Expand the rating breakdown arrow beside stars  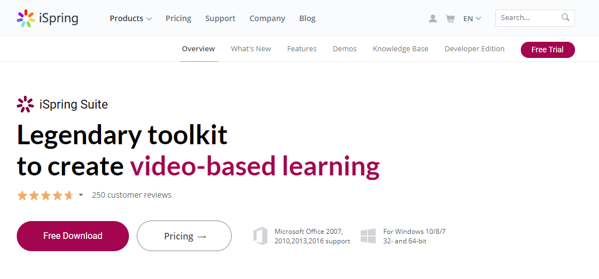(x=81, y=195)
